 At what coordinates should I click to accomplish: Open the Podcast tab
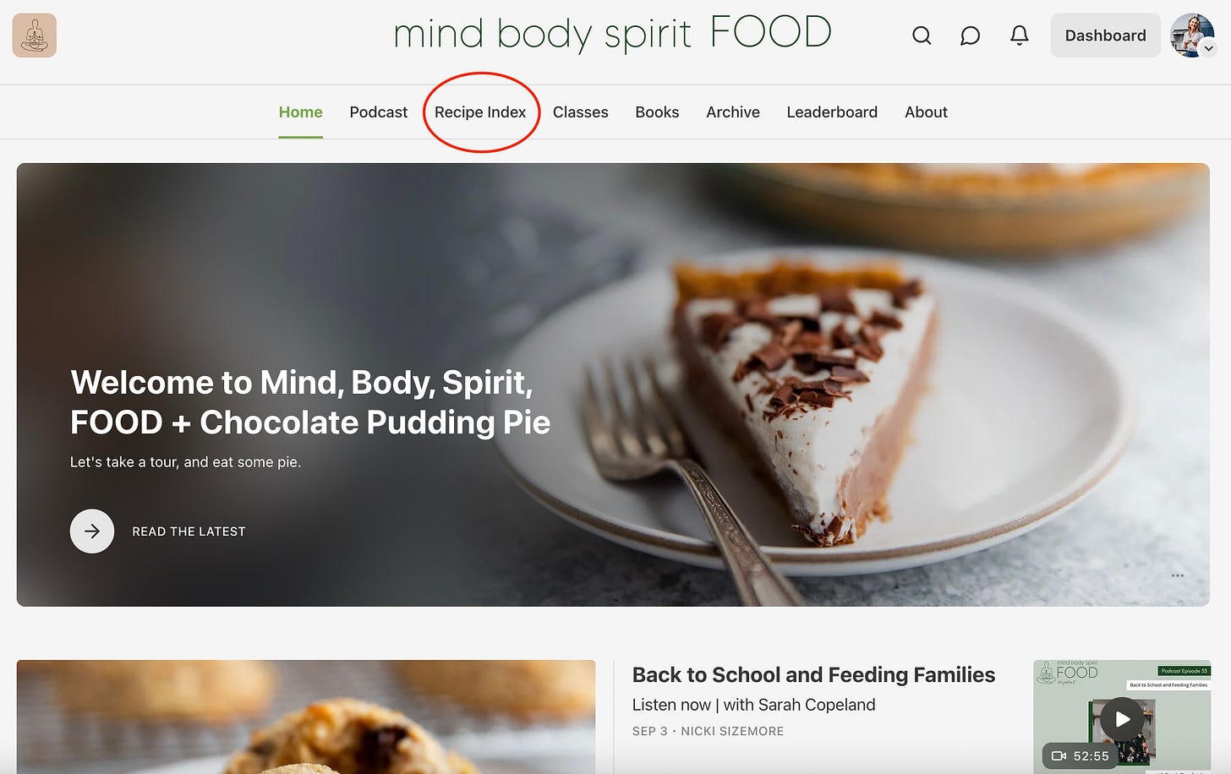[379, 112]
